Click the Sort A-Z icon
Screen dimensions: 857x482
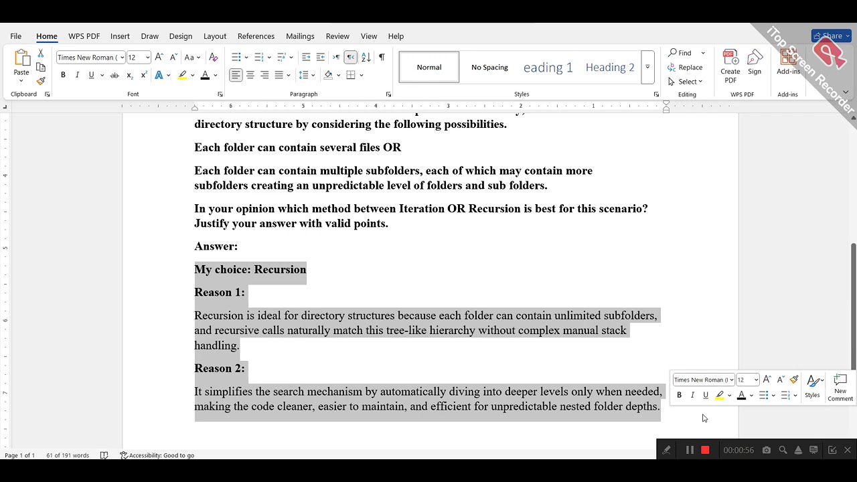pyautogui.click(x=366, y=58)
